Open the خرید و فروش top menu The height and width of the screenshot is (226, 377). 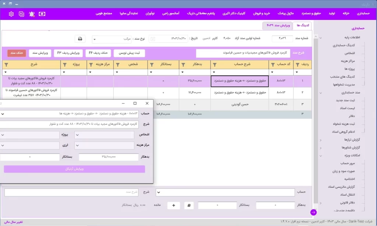(x=261, y=14)
